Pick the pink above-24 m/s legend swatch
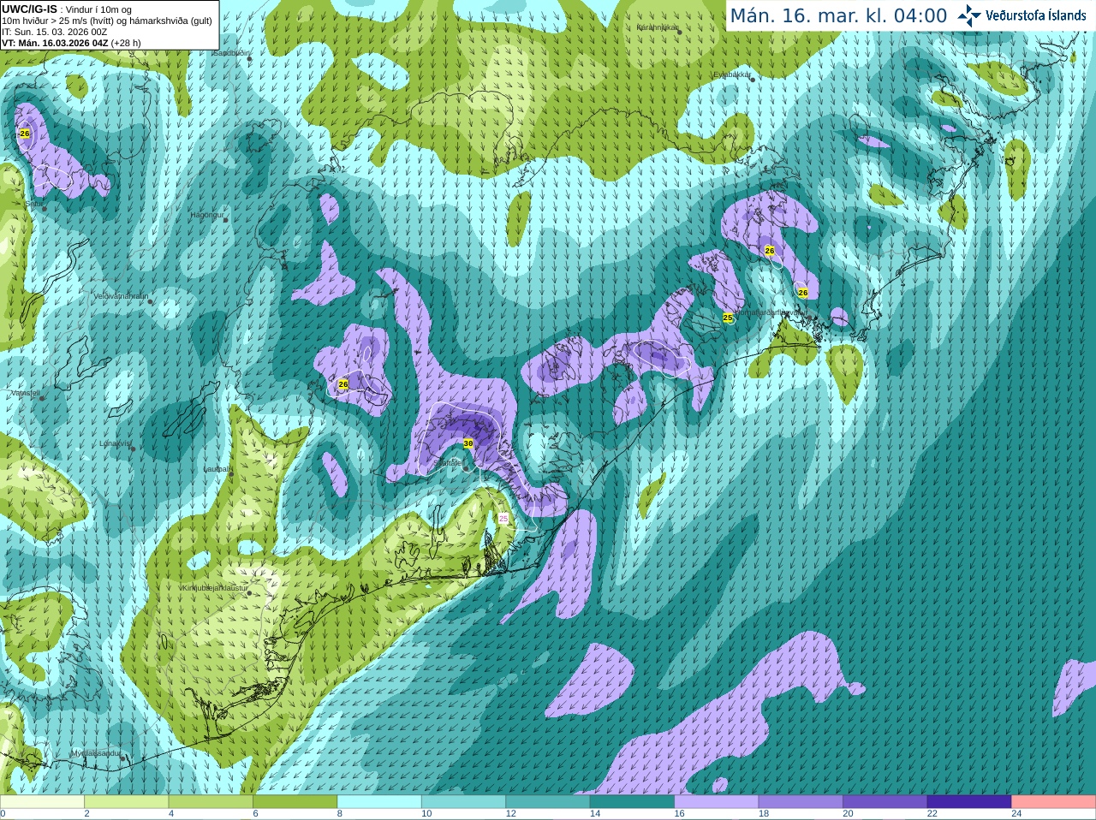Screen dimensions: 1096x820 [1054, 802]
